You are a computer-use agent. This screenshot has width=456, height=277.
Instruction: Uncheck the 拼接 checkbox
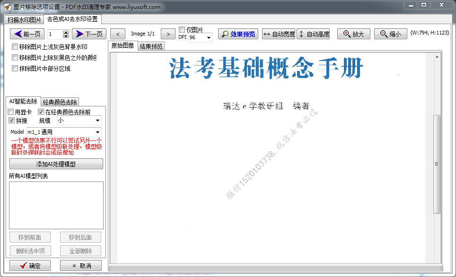point(11,121)
